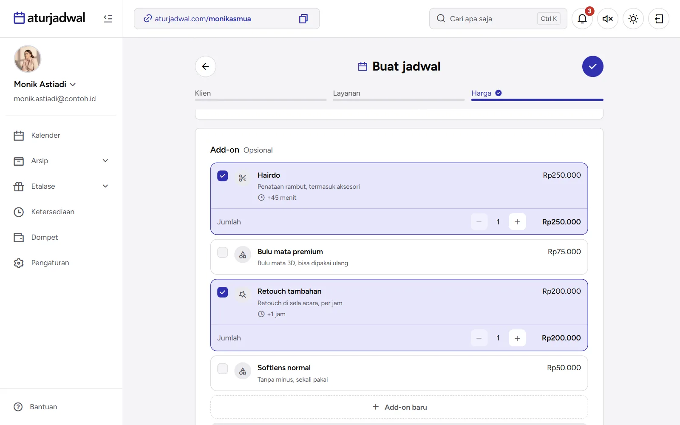Click the Rp75.000 price text
This screenshot has height=425, width=680.
pos(564,252)
